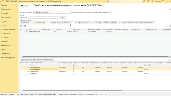Open notifications bell
The height and width of the screenshot is (96, 171).
tap(144, 1)
